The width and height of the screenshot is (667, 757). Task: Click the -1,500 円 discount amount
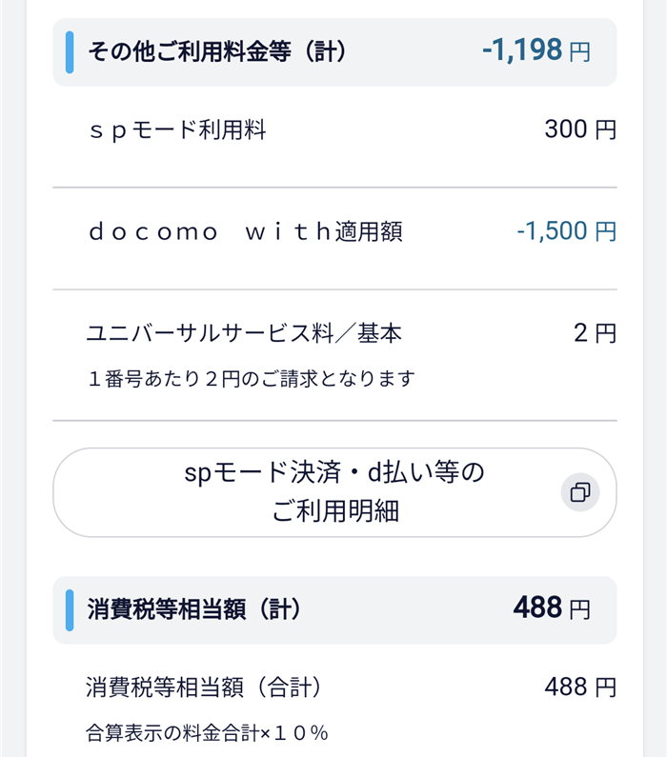[566, 231]
